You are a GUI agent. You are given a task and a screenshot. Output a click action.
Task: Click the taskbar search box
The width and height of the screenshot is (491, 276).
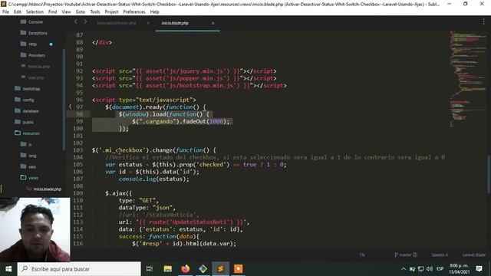pos(79,269)
